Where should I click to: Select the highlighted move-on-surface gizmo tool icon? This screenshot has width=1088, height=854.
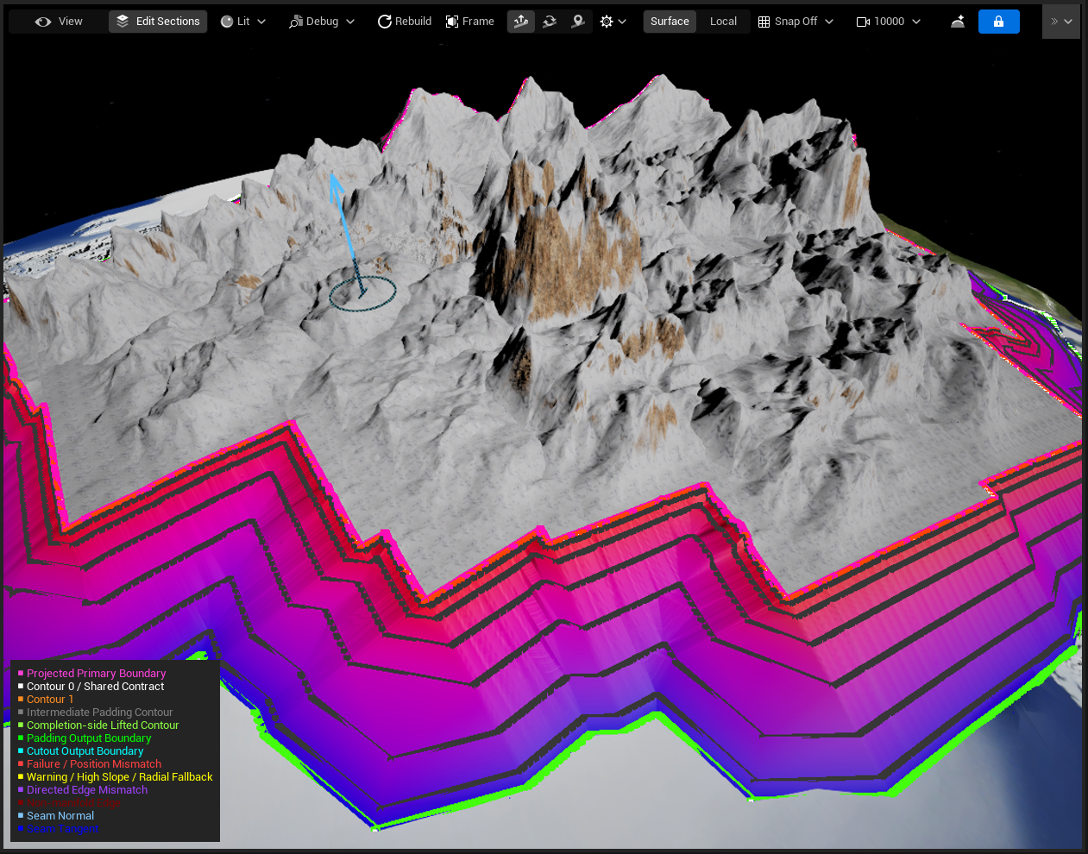click(521, 22)
